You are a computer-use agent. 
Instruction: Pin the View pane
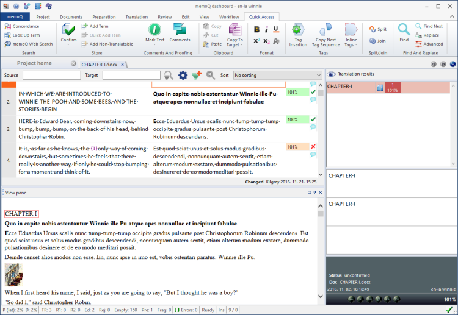(314, 193)
